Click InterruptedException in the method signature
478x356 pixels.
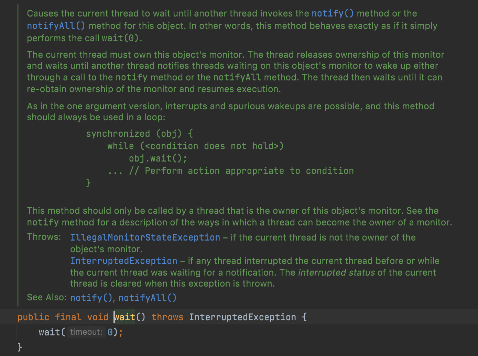click(242, 317)
